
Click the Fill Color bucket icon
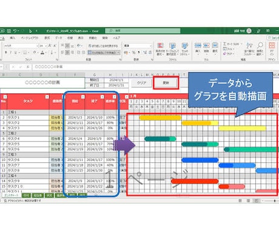35,53
